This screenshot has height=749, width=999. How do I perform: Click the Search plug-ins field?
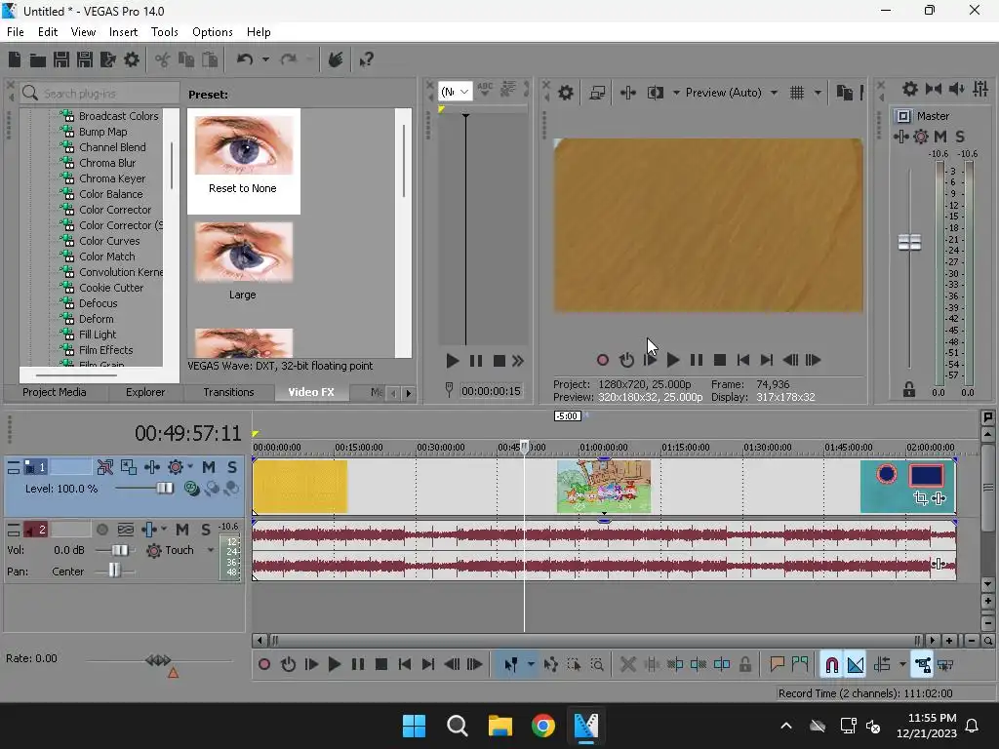click(100, 94)
